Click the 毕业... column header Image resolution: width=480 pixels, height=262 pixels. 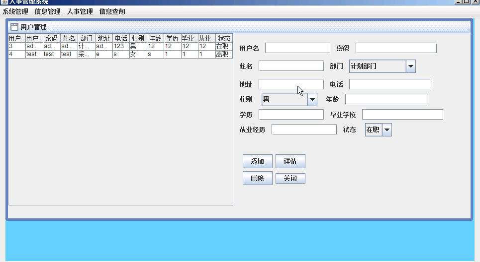point(190,38)
